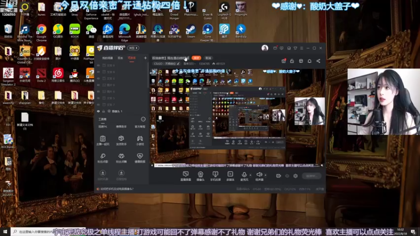This screenshot has width=420, height=236.
Task: Select the red active scene tab
Action: (x=132, y=58)
